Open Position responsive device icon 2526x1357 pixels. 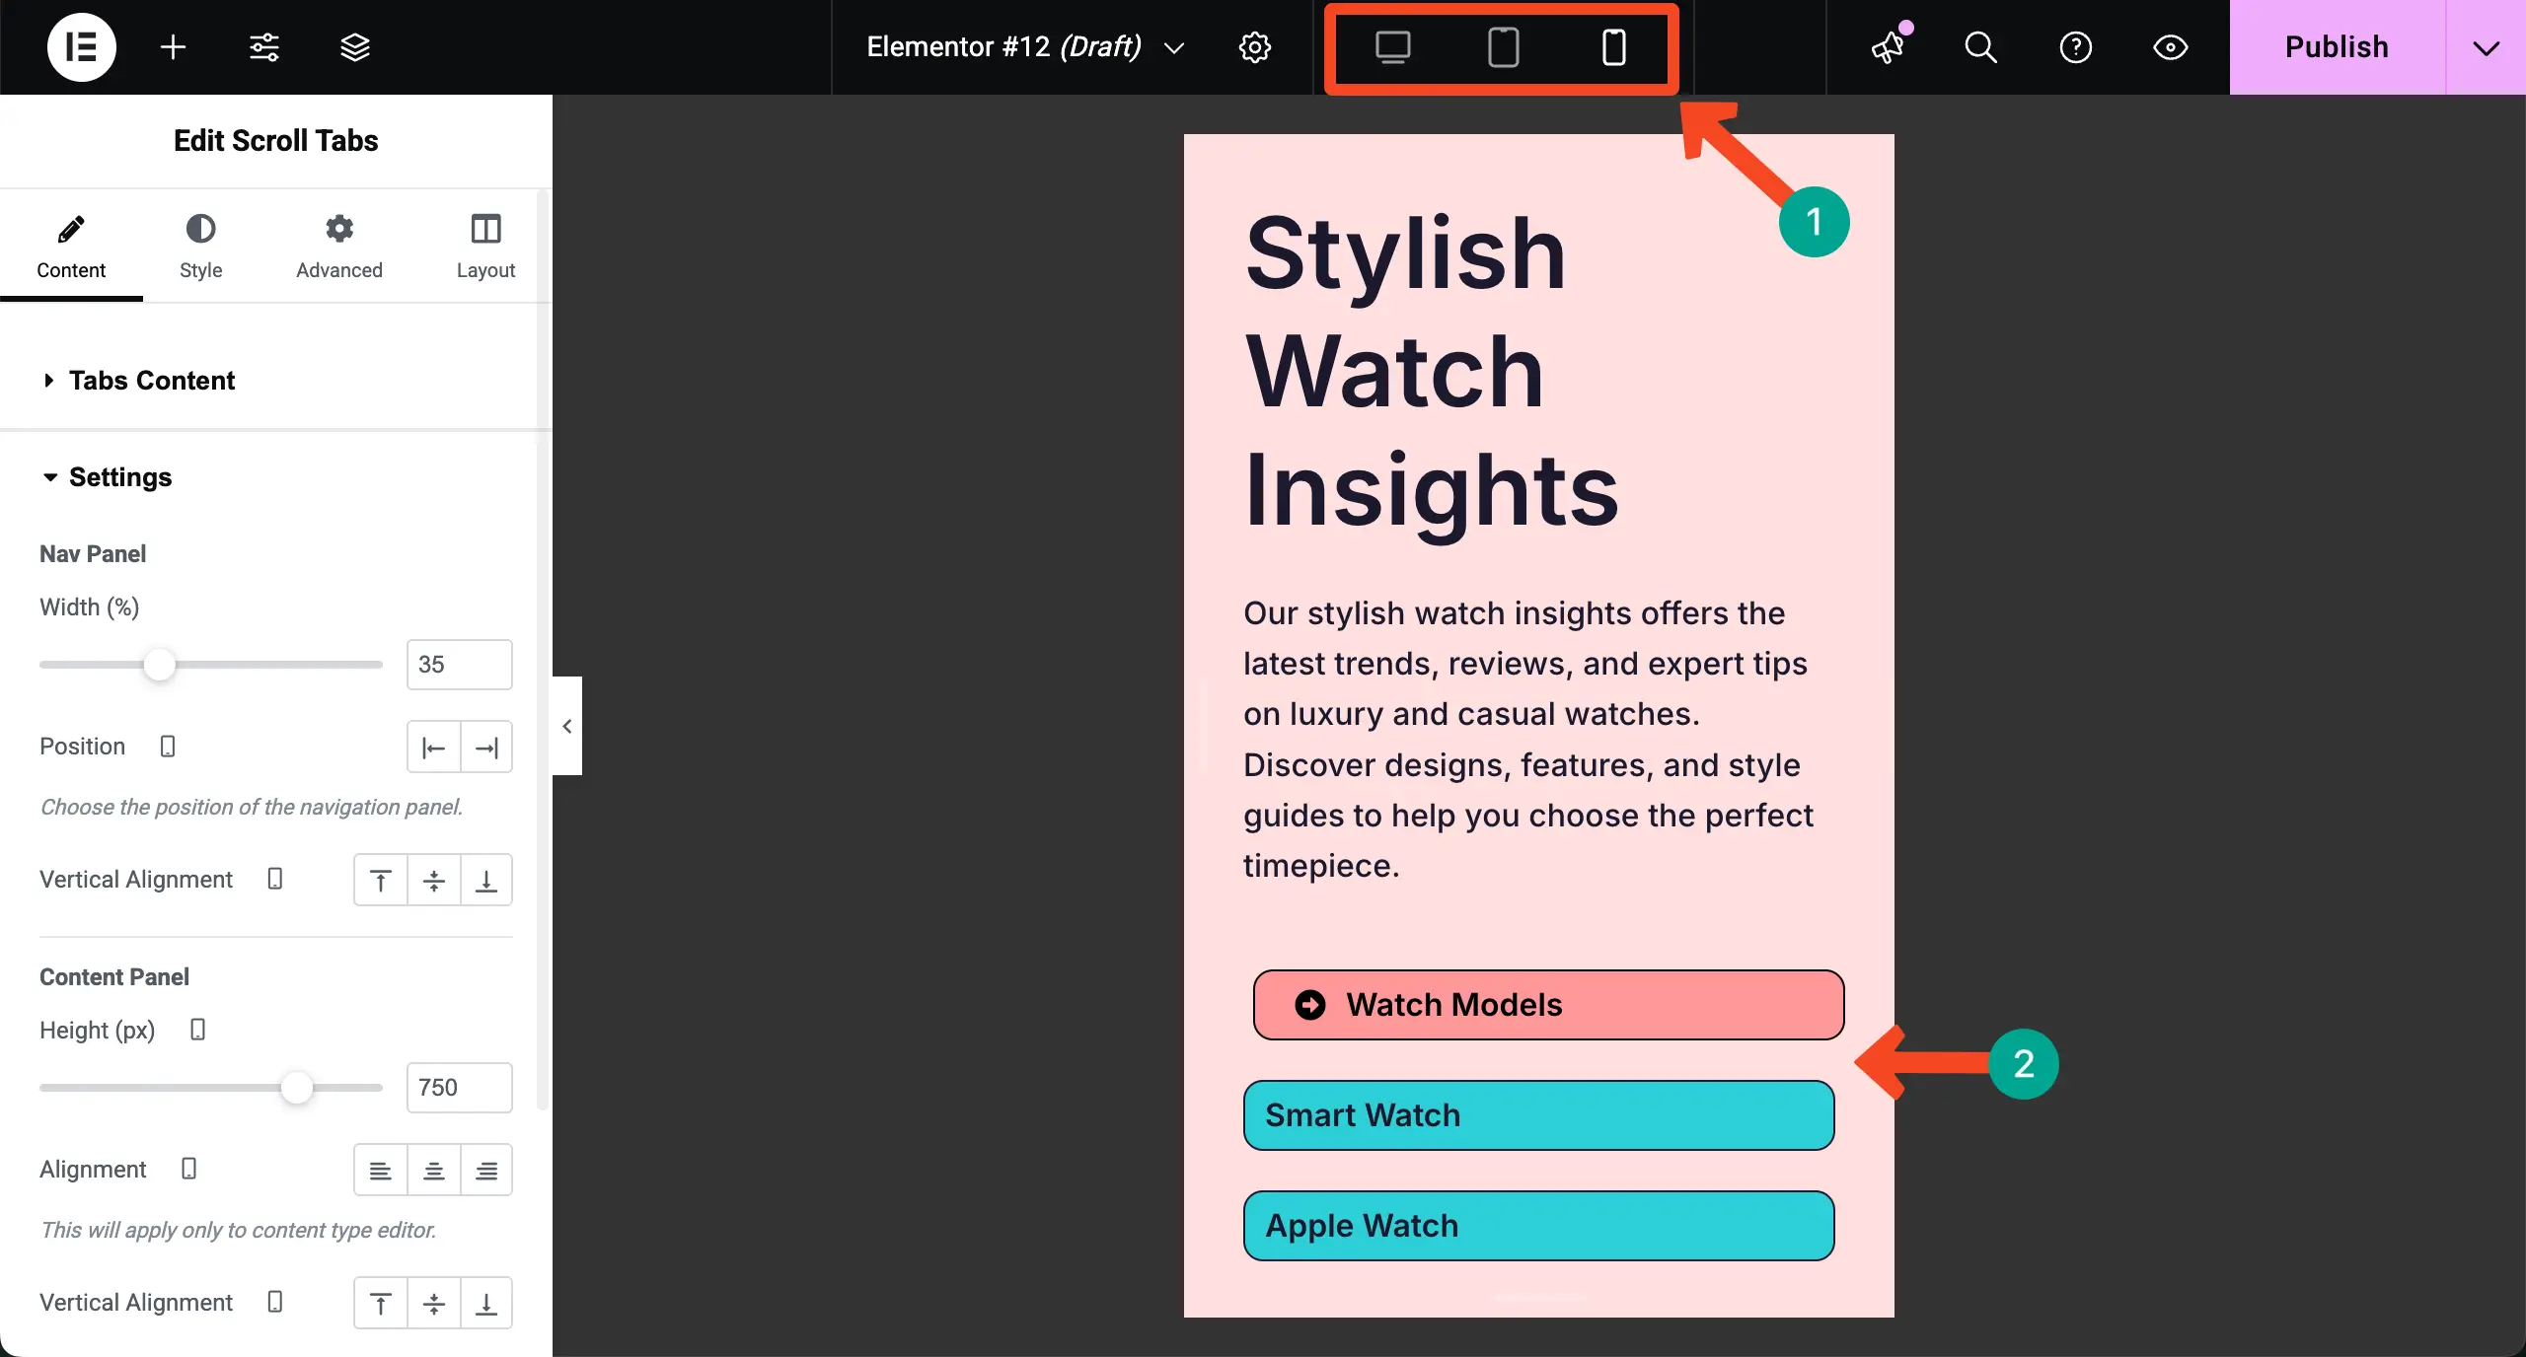(168, 747)
